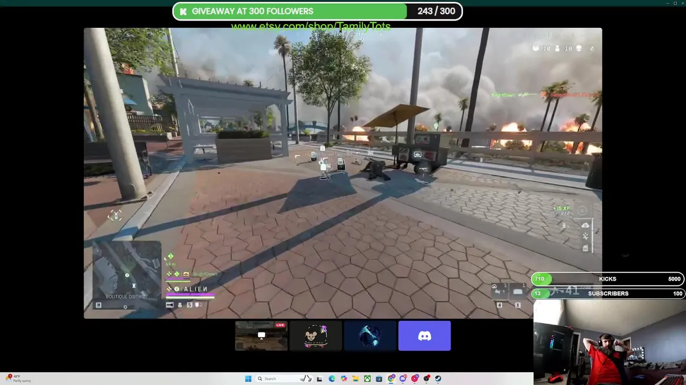Click the purple Discord tile
This screenshot has width=686, height=385.
point(424,336)
